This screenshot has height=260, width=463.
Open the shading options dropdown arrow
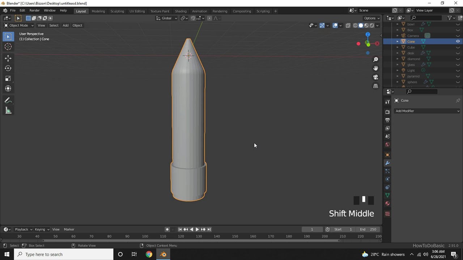(377, 25)
